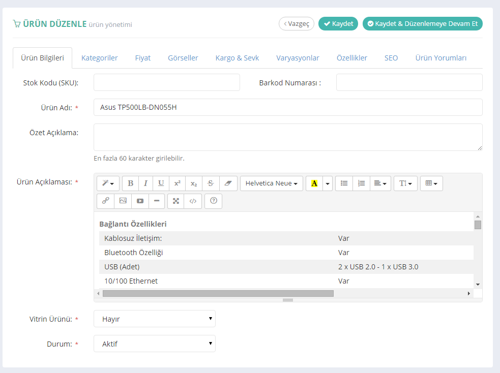Open the Helvetica Neue font dropdown
Viewport: 500px width, 373px height.
point(271,183)
